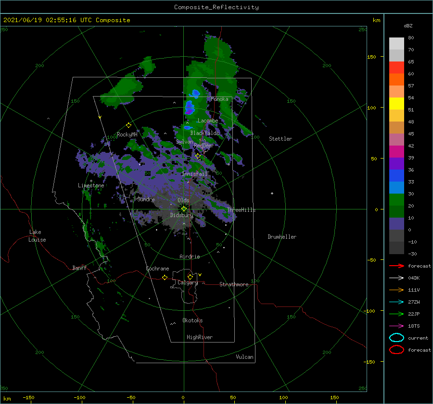Click the magenta storm core northwest of Lacombe

pyautogui.click(x=190, y=111)
